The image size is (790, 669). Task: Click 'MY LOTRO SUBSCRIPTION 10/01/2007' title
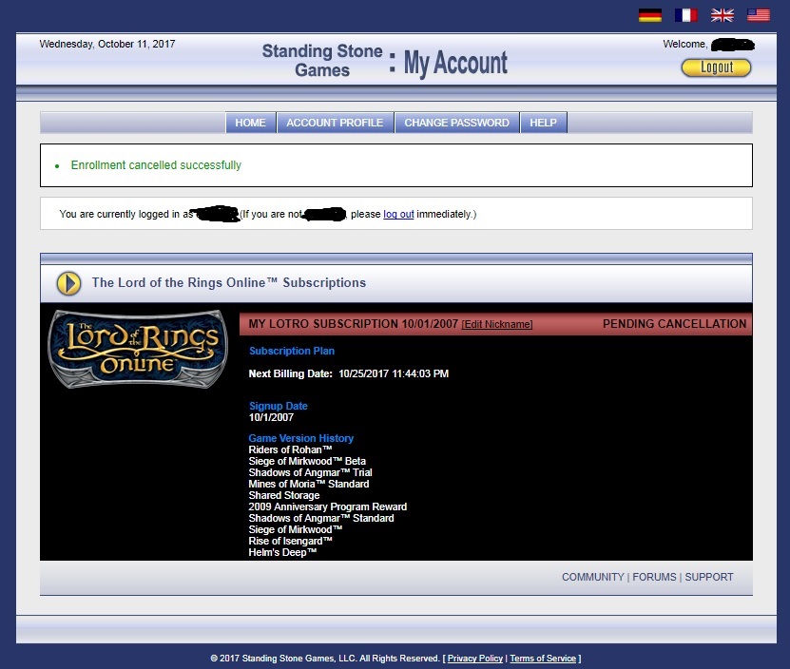coord(354,324)
